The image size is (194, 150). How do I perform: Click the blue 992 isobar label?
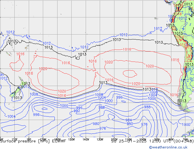pyautogui.click(x=77, y=111)
